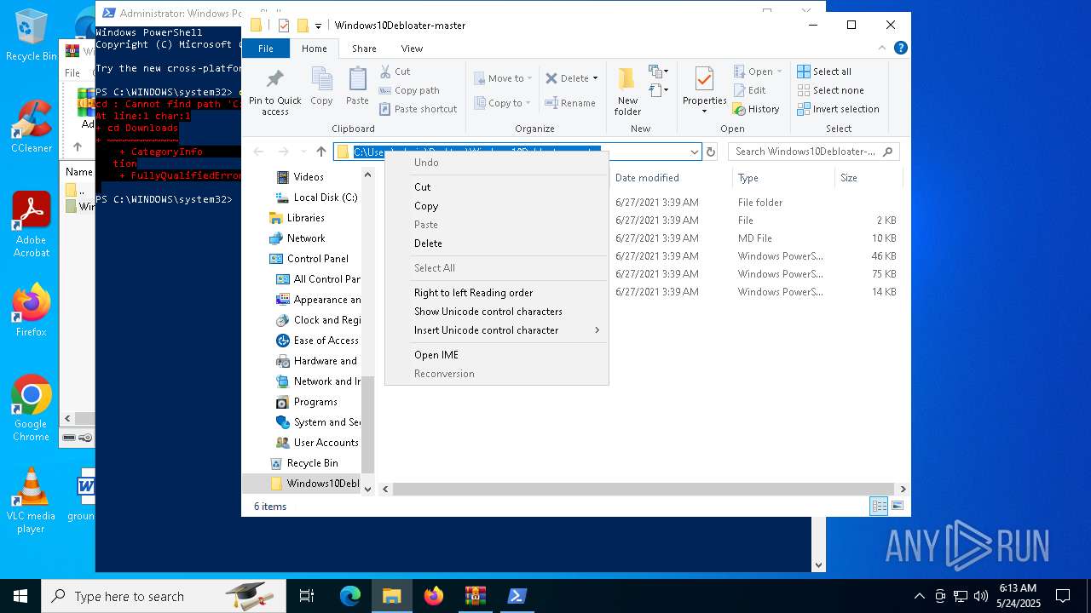Image resolution: width=1091 pixels, height=613 pixels.
Task: Click the Windows Start button
Action: click(20, 596)
